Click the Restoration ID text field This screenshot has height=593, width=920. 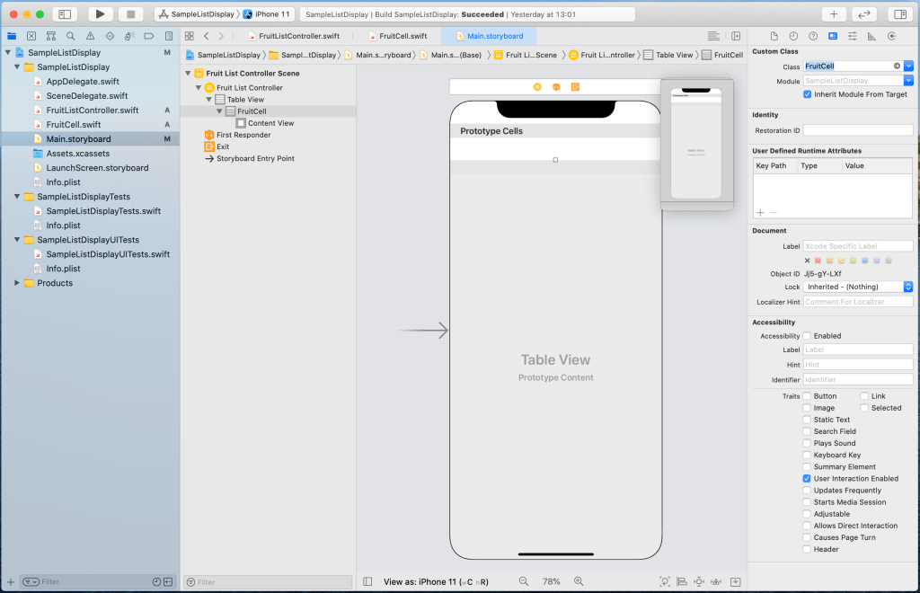(857, 130)
